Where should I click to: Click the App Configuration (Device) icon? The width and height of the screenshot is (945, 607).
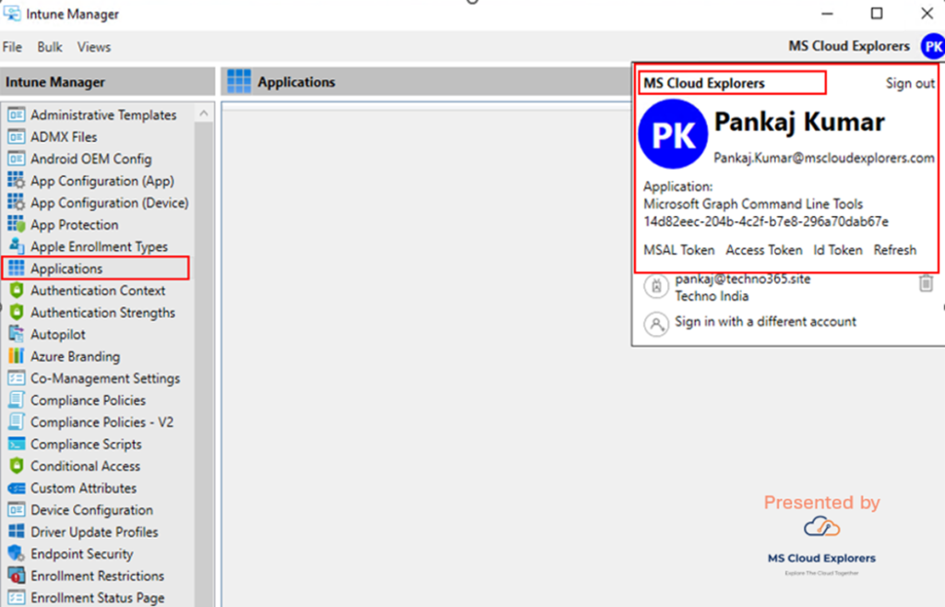17,203
